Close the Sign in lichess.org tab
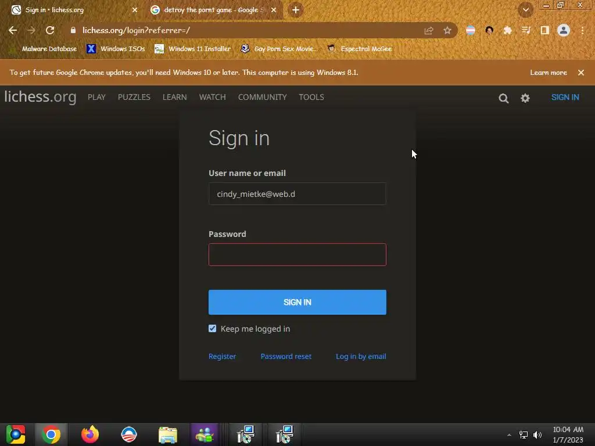The width and height of the screenshot is (595, 446). coord(135,10)
